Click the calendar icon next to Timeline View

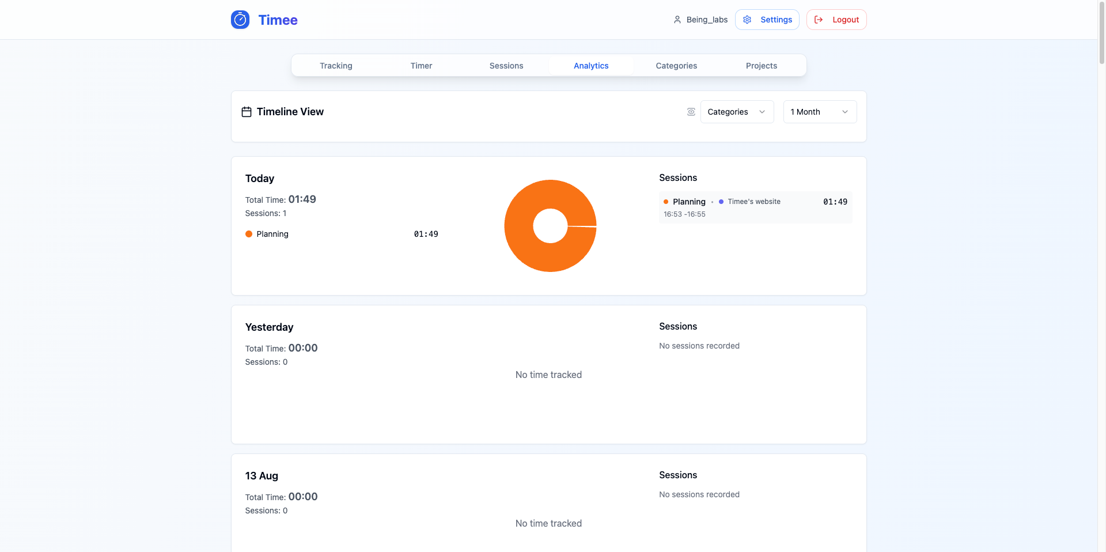246,111
